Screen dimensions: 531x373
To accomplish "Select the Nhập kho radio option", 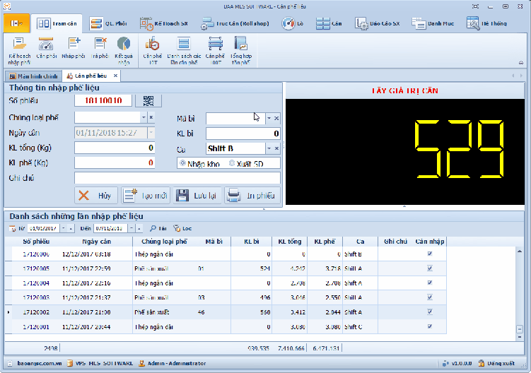I will [183, 163].
